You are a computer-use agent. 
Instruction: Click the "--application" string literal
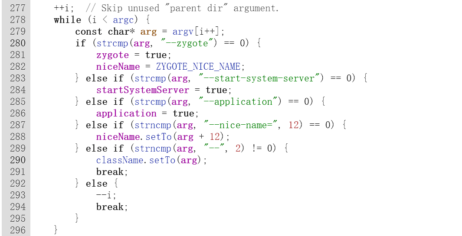[x=237, y=102]
